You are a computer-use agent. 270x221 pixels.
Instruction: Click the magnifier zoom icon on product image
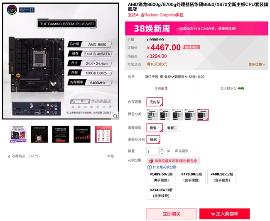115,116
